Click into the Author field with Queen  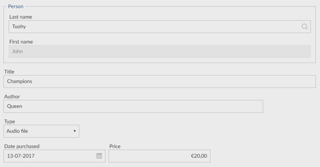[133, 106]
